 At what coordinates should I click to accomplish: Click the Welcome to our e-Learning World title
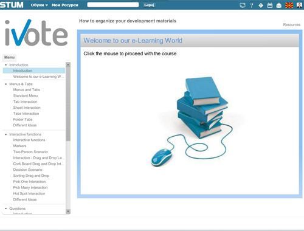tap(133, 41)
